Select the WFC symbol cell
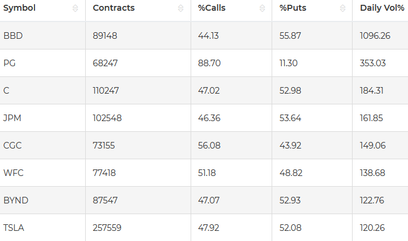 [x=13, y=173]
